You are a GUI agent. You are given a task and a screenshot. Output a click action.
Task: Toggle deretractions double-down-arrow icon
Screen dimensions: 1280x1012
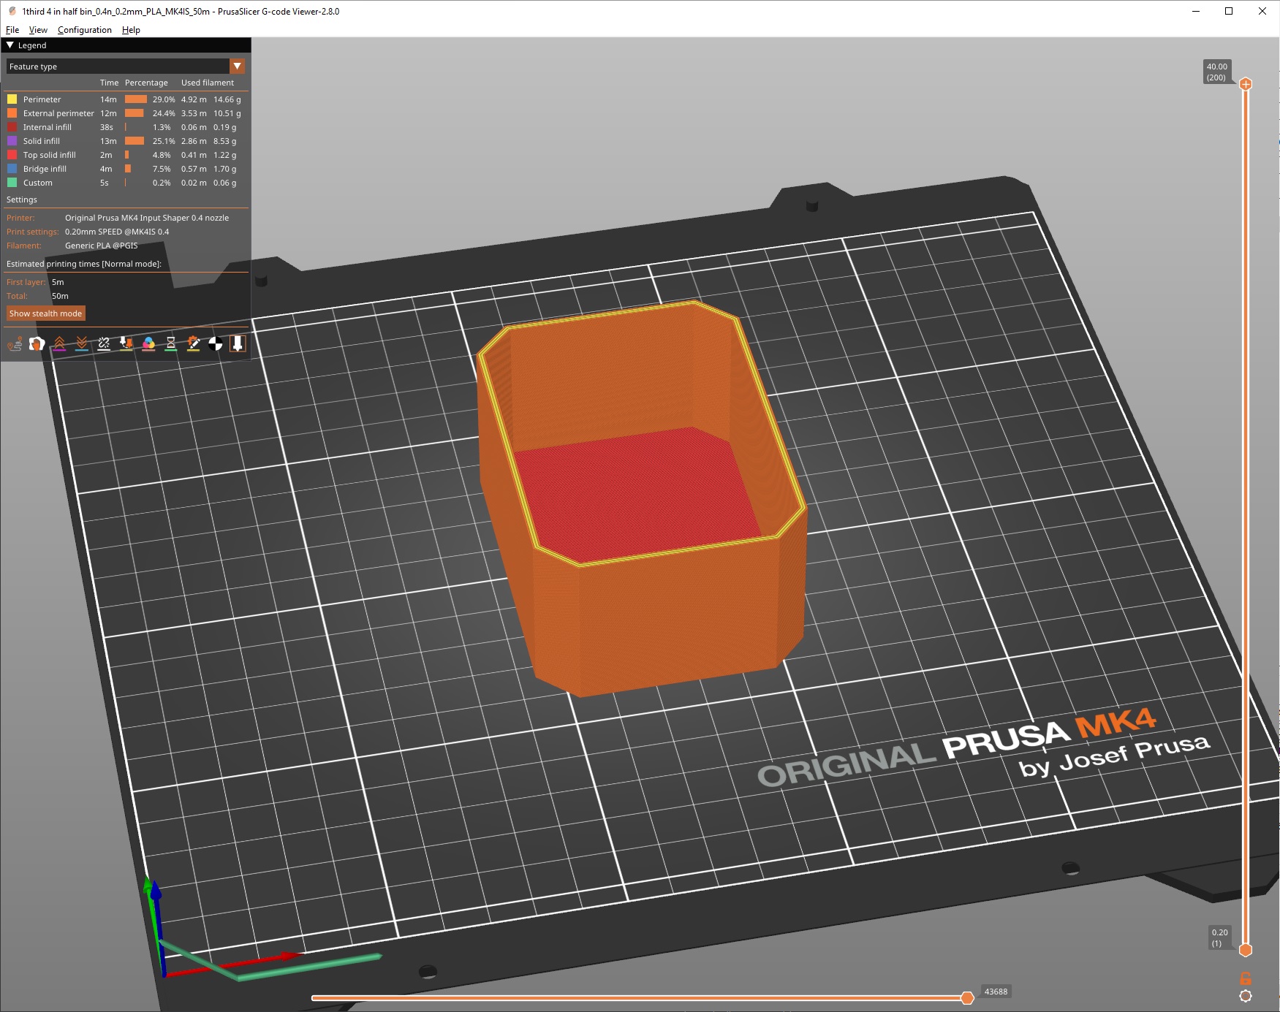point(82,343)
